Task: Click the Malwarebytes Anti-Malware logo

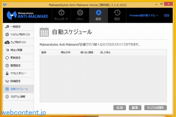Action: (x=27, y=15)
